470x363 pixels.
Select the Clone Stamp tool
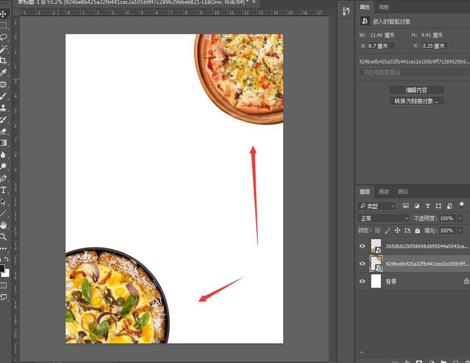[4, 108]
